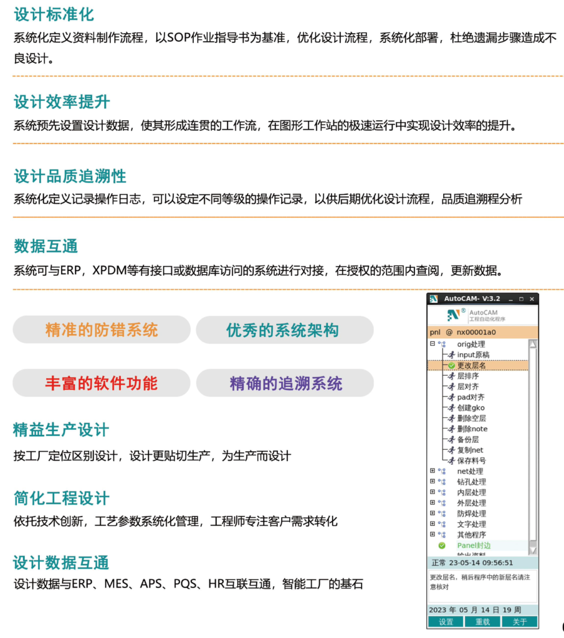Expand the 其他程序 tree group
The image size is (564, 638).
(x=433, y=534)
